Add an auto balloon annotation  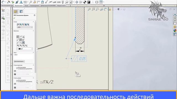click(34, 2)
